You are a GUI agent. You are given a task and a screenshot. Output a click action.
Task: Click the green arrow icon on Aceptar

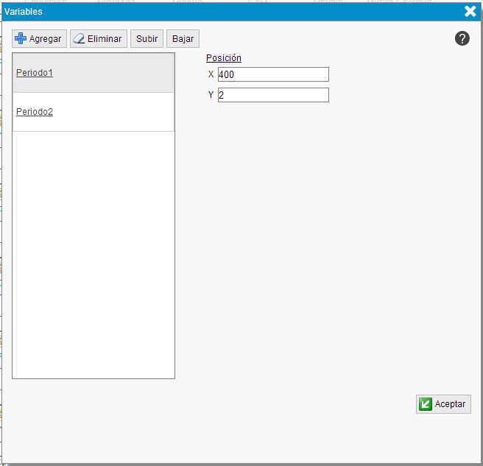click(426, 404)
